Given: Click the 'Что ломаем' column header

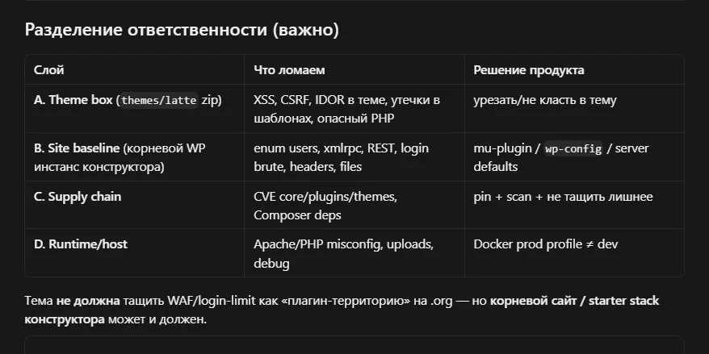Looking at the screenshot, I should pos(289,70).
